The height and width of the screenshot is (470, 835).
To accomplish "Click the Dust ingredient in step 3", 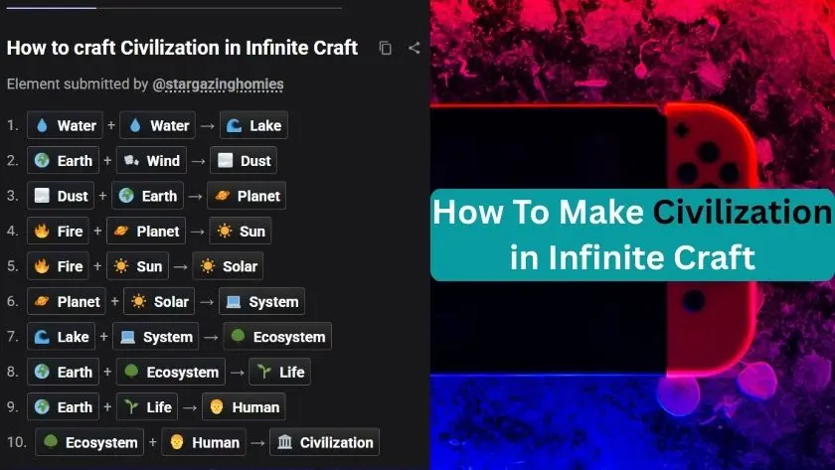I will coord(61,196).
